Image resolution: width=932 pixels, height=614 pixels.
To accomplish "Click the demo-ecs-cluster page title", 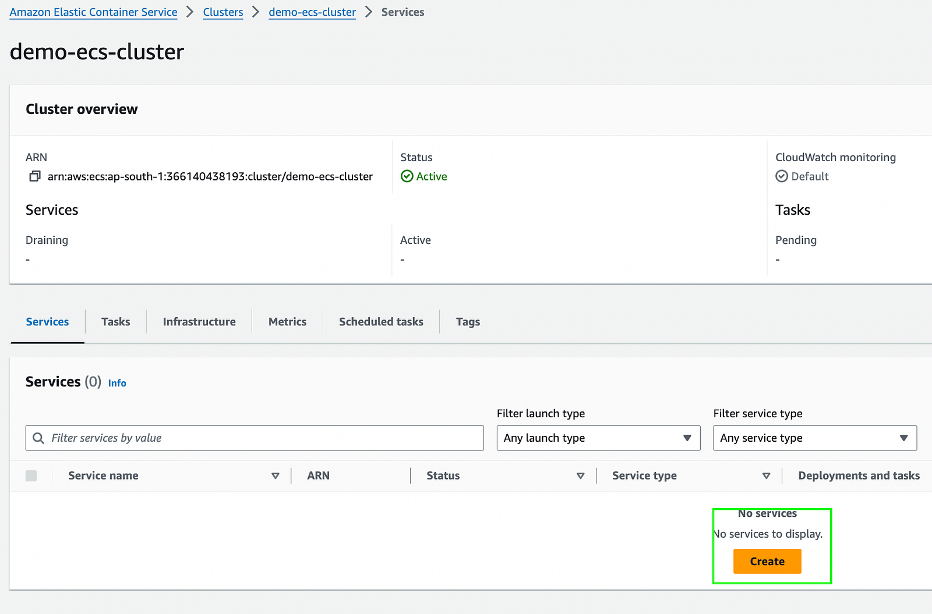I will click(x=97, y=52).
